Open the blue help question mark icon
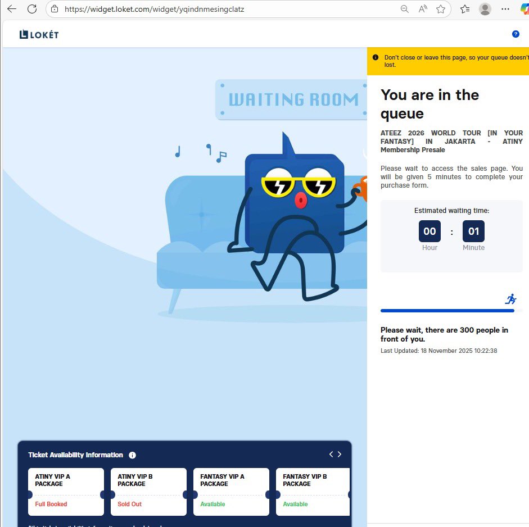Image resolution: width=529 pixels, height=527 pixels. [515, 34]
